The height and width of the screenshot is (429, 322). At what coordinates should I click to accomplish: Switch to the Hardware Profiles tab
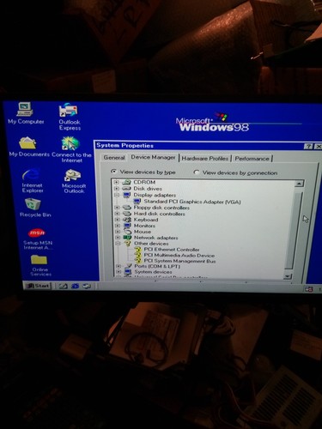pyautogui.click(x=205, y=159)
